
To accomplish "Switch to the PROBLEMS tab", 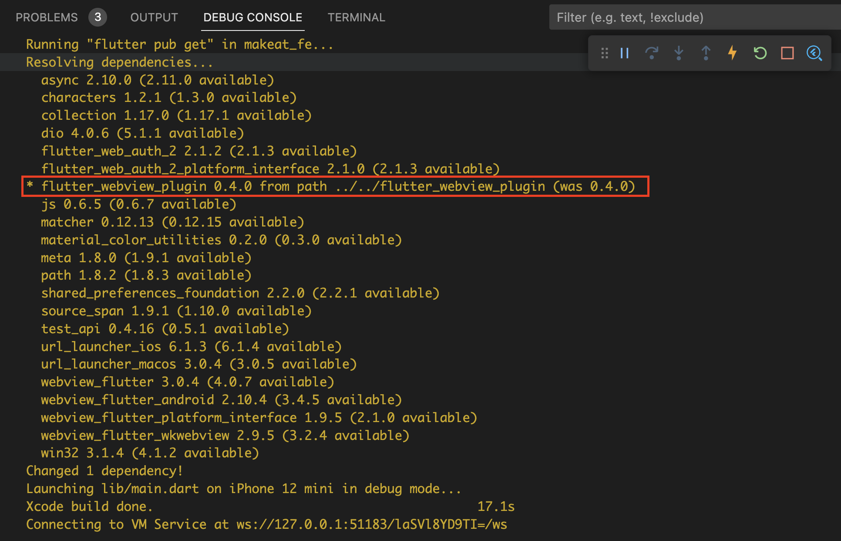I will click(x=47, y=17).
